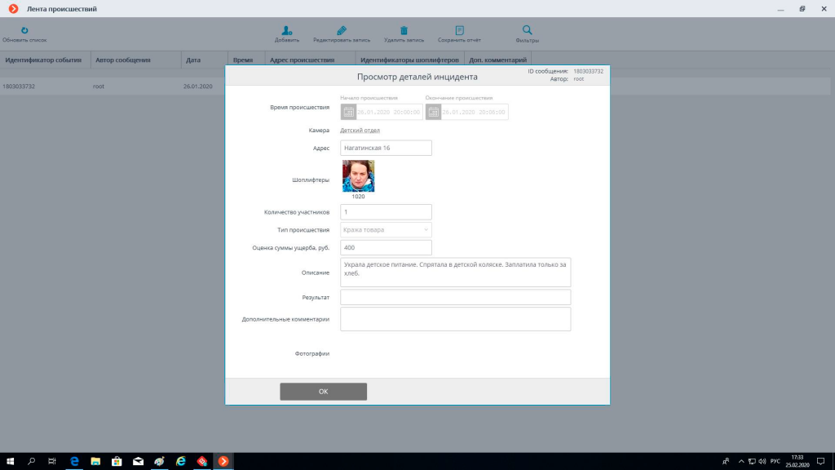This screenshot has height=470, width=835.
Task: Click date cell 26.01.2020 in table
Action: 197,86
